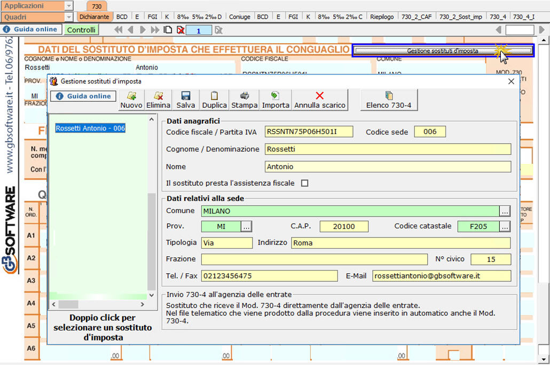Open the Prov. lookup ellipsis button
Screen dimensions: 550x365
tap(246, 226)
